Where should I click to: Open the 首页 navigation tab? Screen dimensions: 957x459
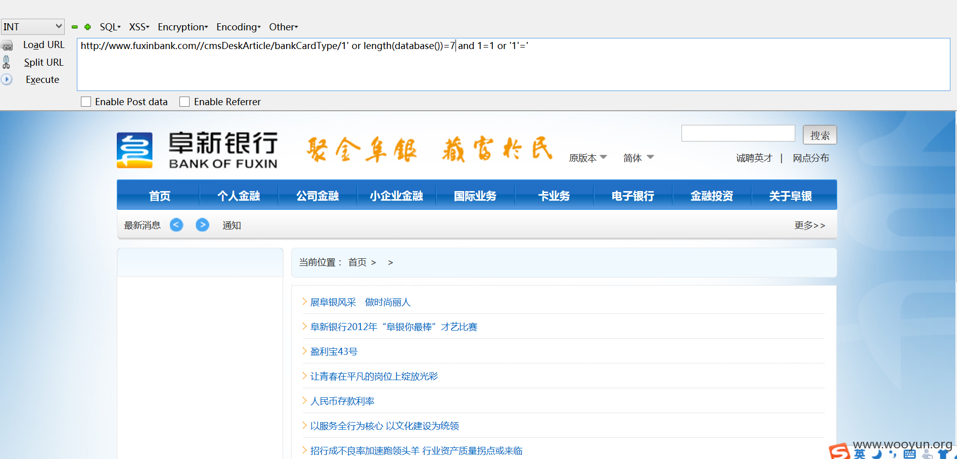(x=159, y=195)
